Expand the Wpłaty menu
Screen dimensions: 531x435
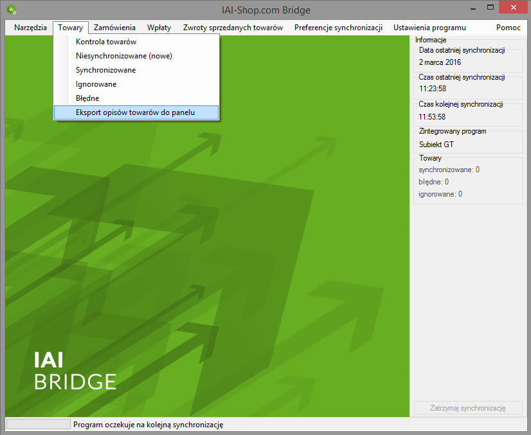pos(159,28)
